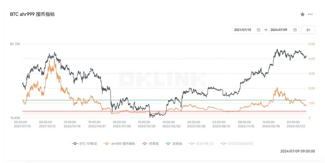Image resolution: width=325 pixels, height=163 pixels.
Task: Click the BTC ahr999 囤币指标 chart title
Action: tap(32, 14)
